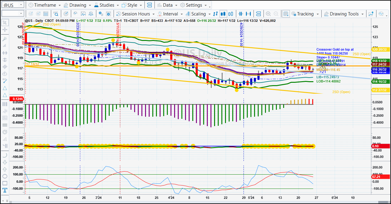Open the Data menu

(167, 5)
